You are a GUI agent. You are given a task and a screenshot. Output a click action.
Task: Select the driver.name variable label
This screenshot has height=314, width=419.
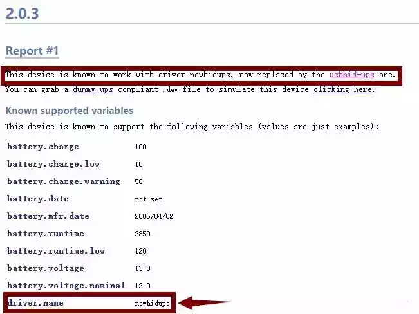tap(35, 302)
